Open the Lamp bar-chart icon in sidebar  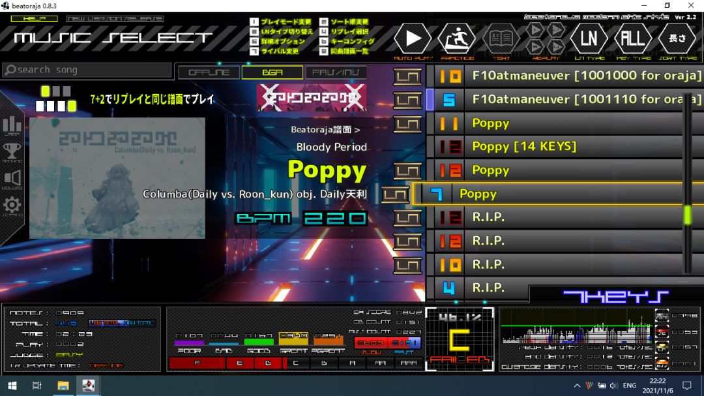tap(12, 125)
